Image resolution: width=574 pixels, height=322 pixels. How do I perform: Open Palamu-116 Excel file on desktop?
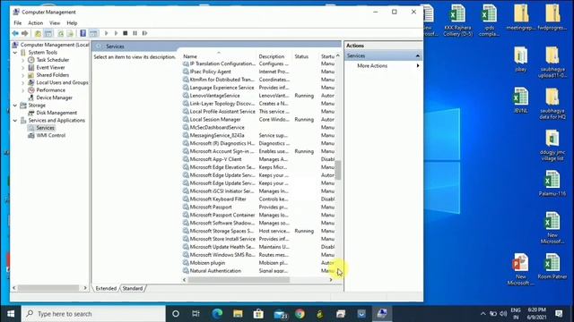pos(552,183)
